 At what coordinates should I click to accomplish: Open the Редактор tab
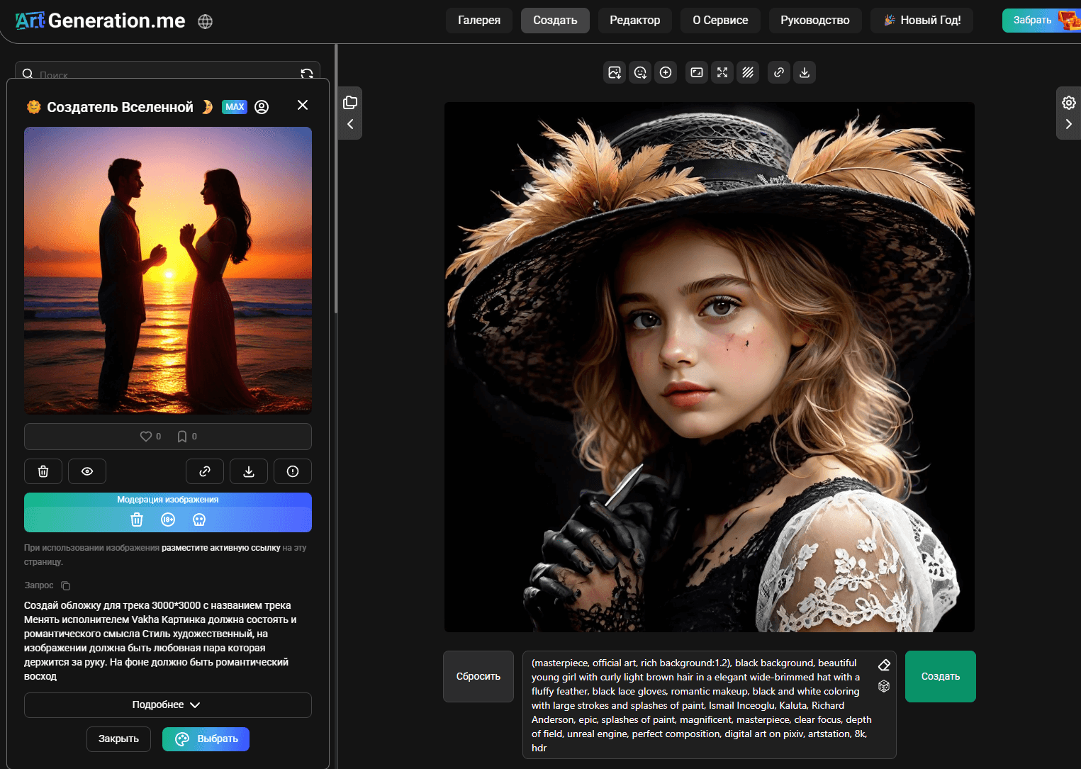(x=635, y=21)
